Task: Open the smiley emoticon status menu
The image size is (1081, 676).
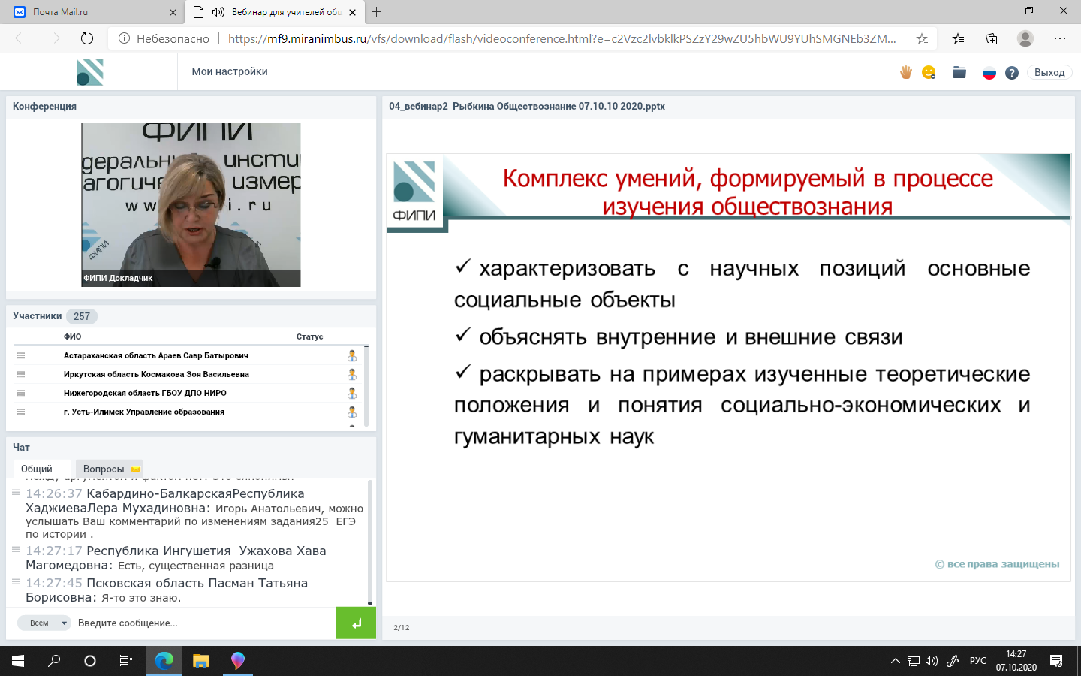Action: click(x=929, y=72)
